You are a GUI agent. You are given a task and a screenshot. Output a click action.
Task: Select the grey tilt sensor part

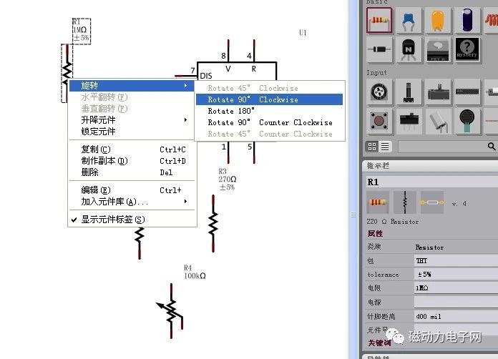click(438, 122)
